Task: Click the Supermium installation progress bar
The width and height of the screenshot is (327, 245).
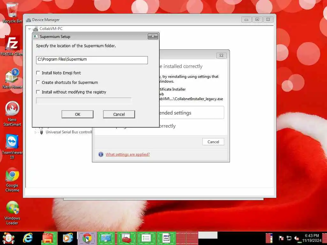Action: click(84, 100)
